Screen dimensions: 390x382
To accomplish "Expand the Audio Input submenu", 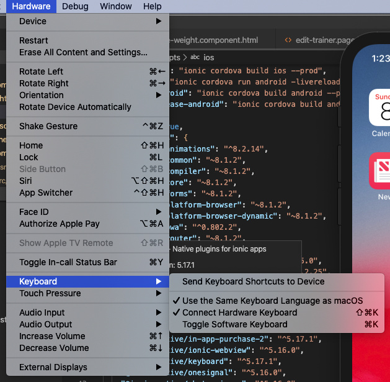I will coord(87,312).
